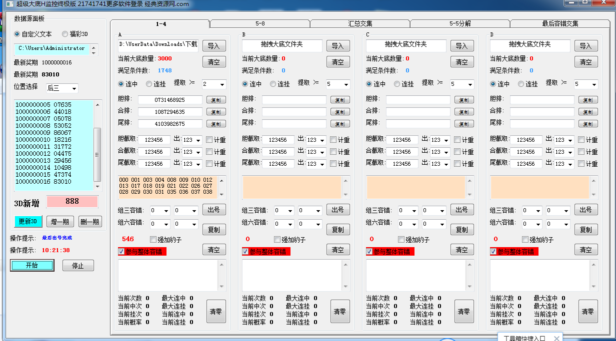
Task: Select the 福彩3D radio button
Action: [x=75, y=34]
